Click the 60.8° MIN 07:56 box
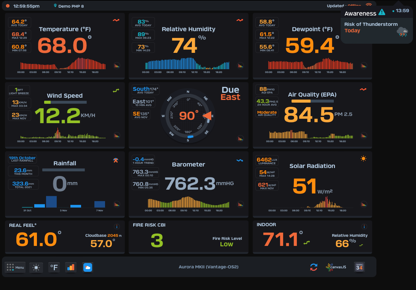 pos(19,48)
